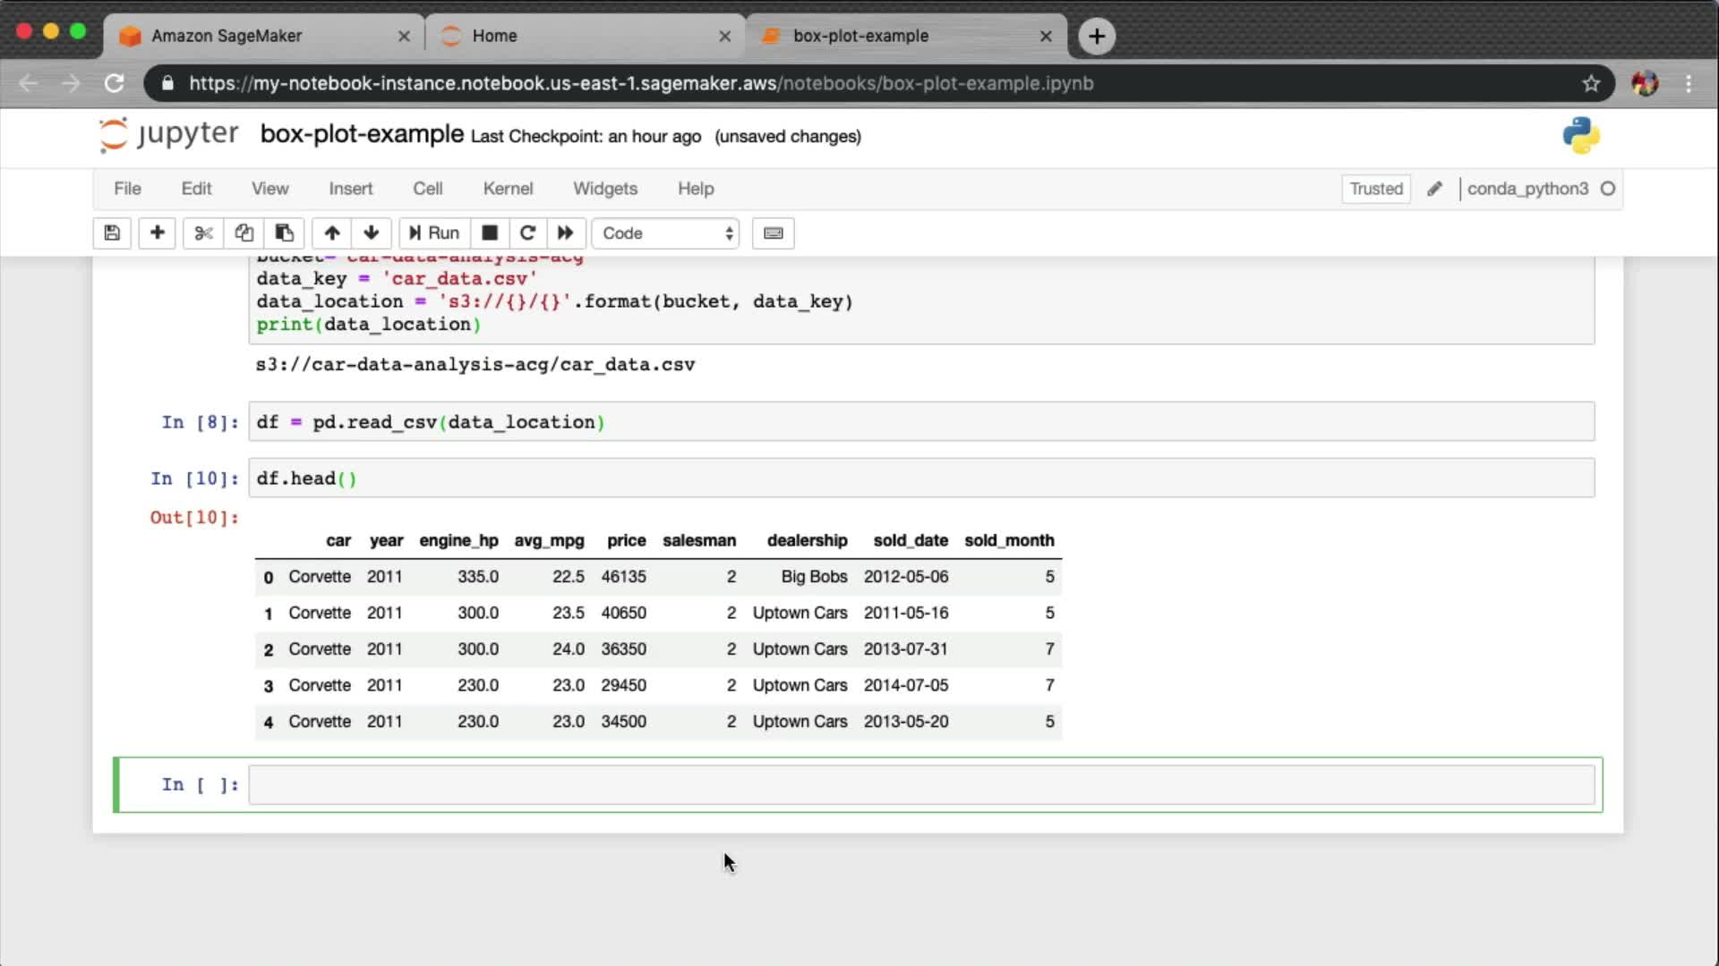Interrupt the kernel with stop icon

[x=490, y=233]
